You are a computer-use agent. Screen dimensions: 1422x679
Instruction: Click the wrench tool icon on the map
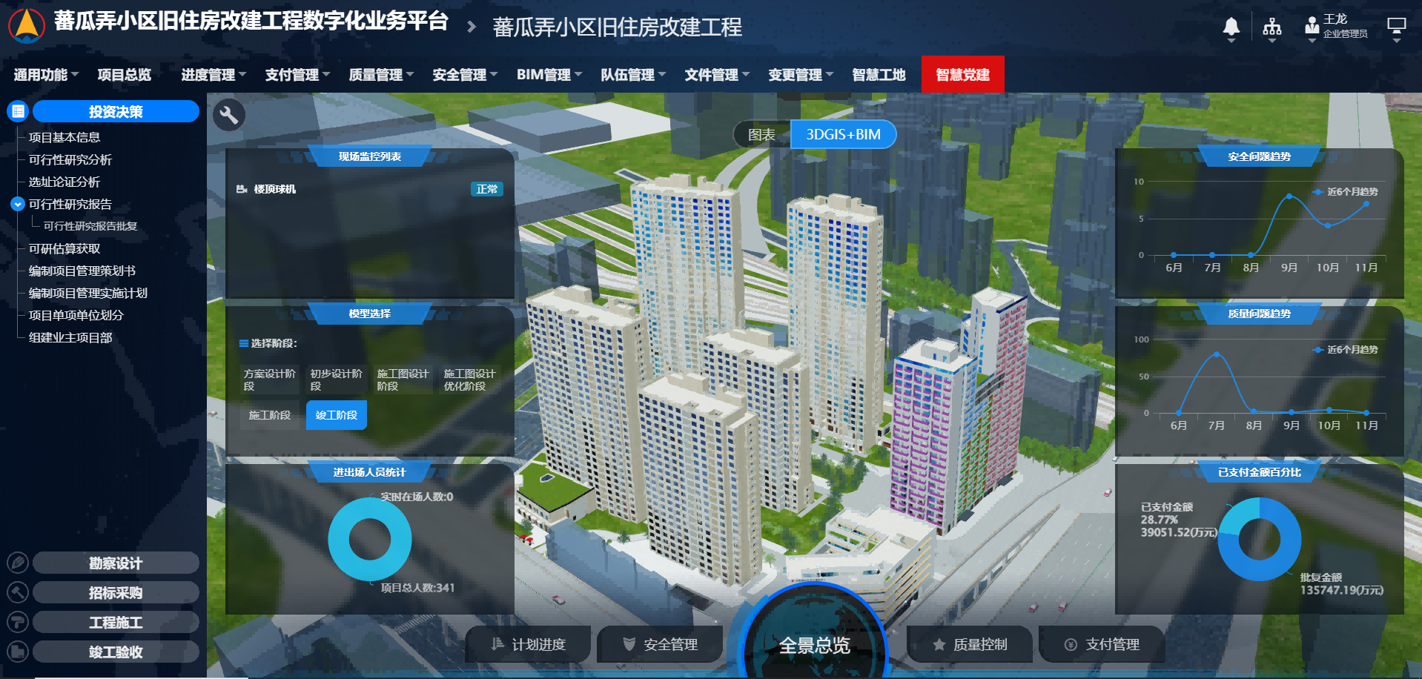[230, 116]
